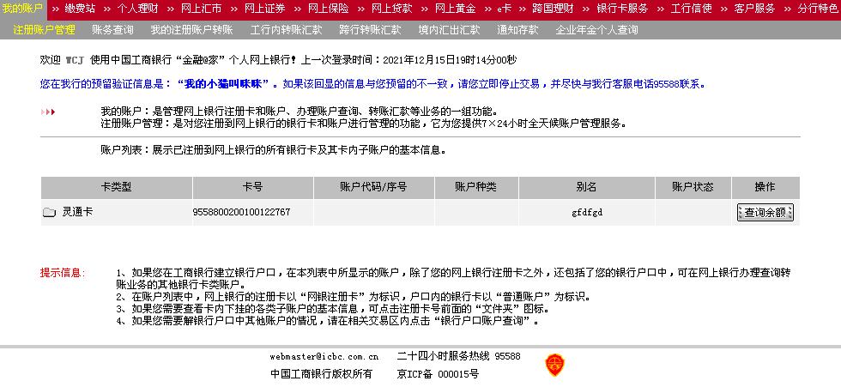
Task: Open the 通知存款 submenu tab
Action: pos(517,29)
